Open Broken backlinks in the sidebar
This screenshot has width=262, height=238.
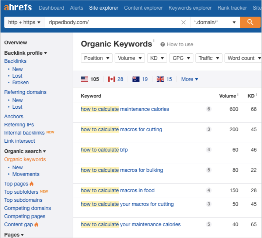click(21, 82)
